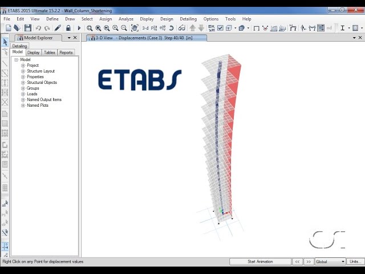The image size is (365, 274).
Task: Open the Global coordinate system dropdown
Action: click(x=330, y=261)
